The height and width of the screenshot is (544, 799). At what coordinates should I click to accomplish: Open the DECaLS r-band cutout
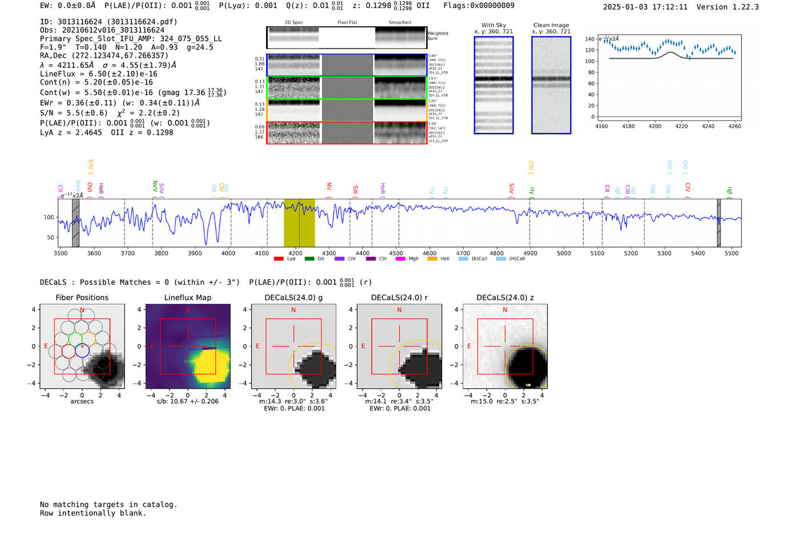coord(399,346)
